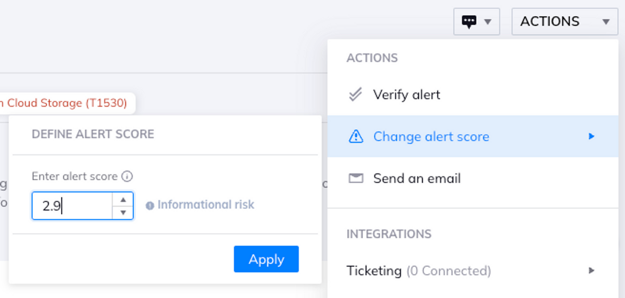Open the ACTIONS dropdown

tap(565, 22)
